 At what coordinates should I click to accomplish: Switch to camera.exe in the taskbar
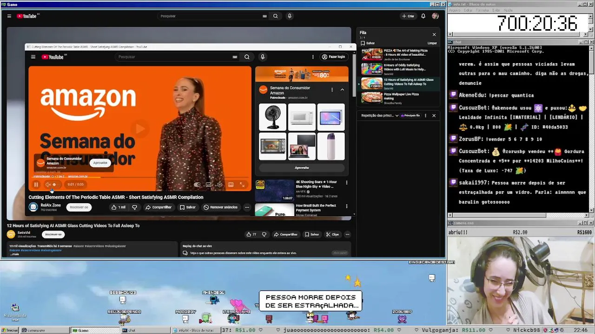tap(45, 330)
